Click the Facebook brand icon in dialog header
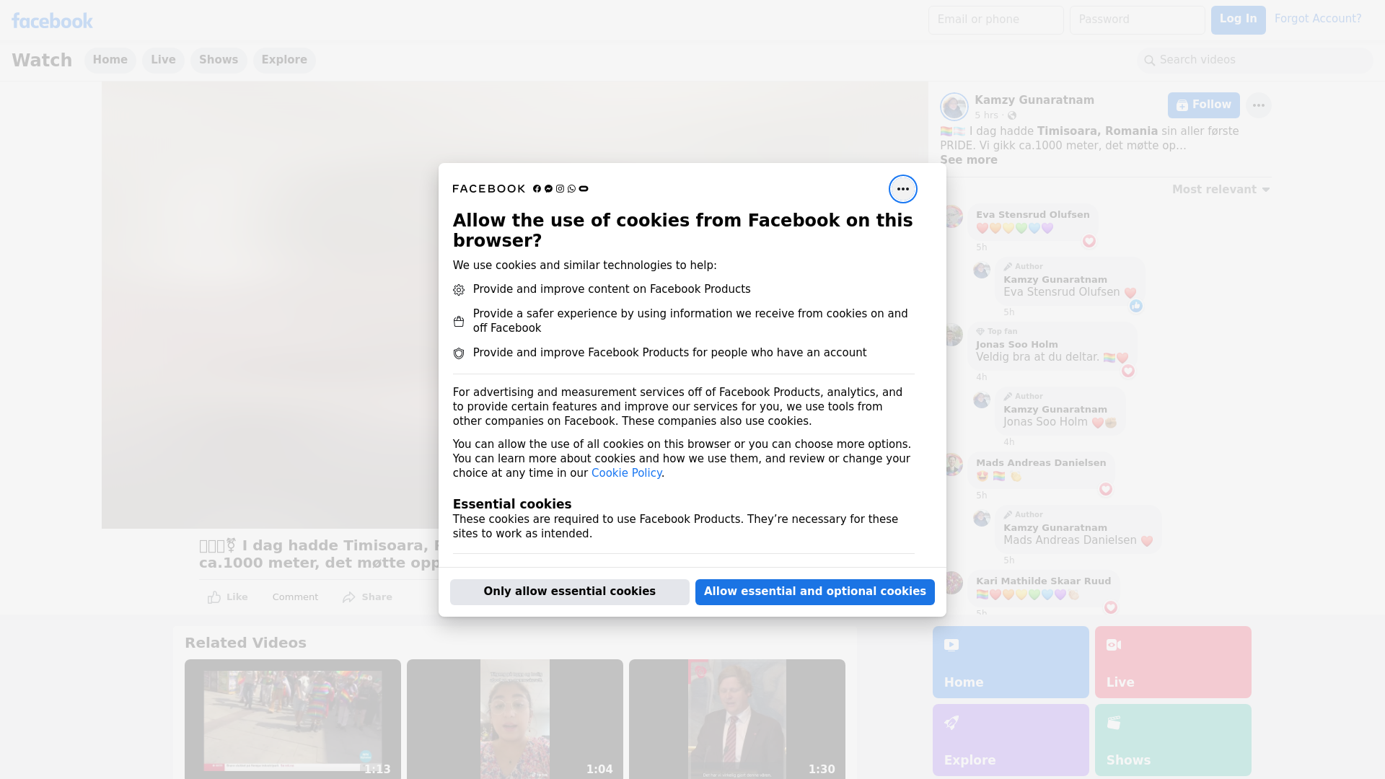The height and width of the screenshot is (779, 1385). point(537,189)
